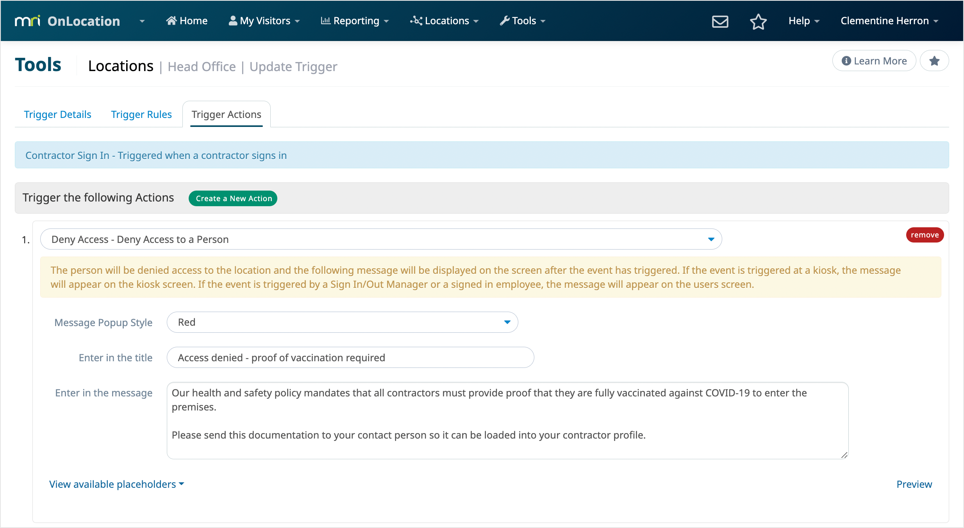Click the My Visitors person icon
964x528 pixels.
233,21
